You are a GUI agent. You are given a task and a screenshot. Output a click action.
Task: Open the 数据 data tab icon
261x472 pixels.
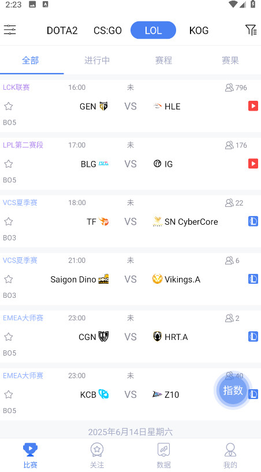[163, 450]
